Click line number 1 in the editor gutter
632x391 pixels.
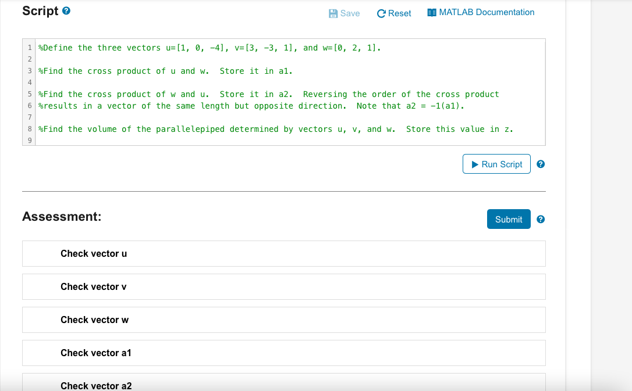(29, 48)
